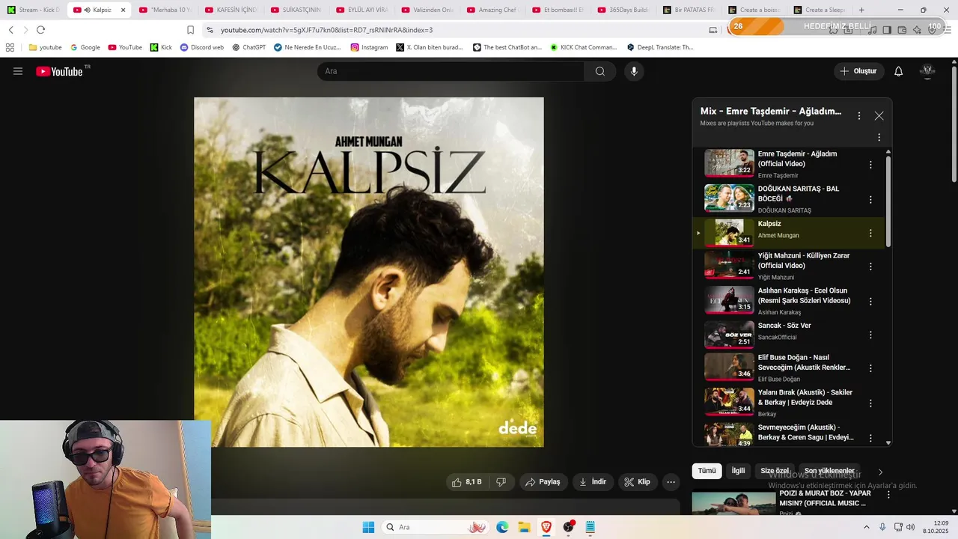Go back with the browser back arrow

tap(10, 30)
